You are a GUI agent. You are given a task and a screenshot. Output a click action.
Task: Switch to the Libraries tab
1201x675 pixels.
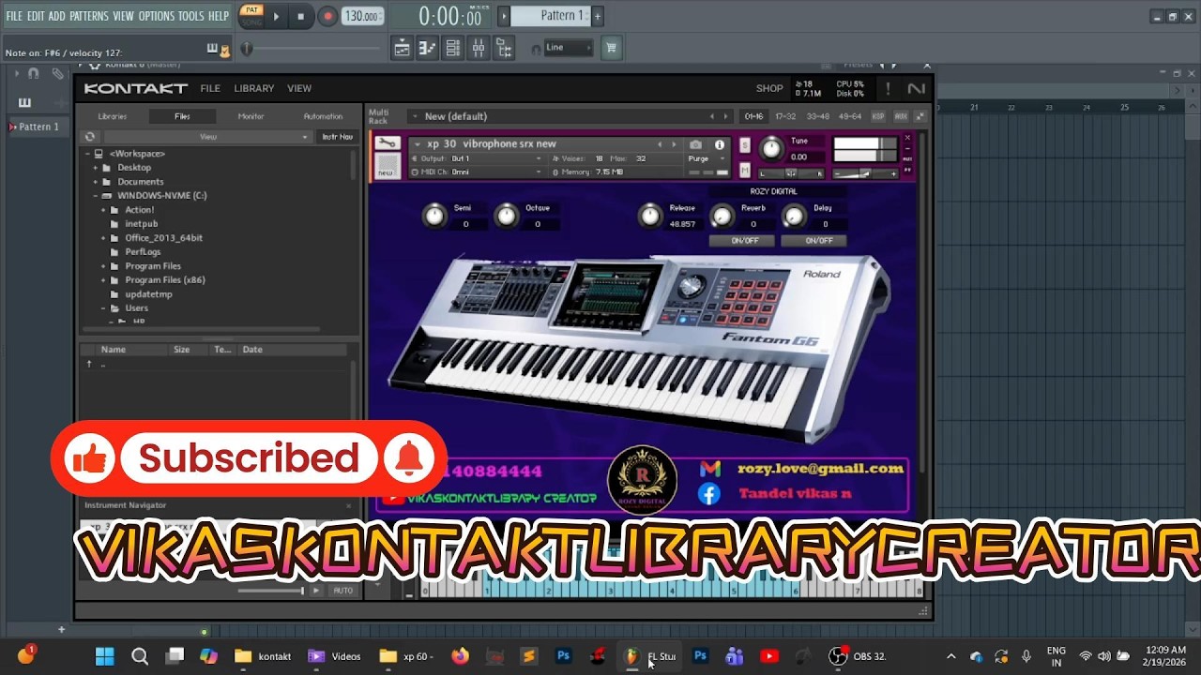pos(113,116)
